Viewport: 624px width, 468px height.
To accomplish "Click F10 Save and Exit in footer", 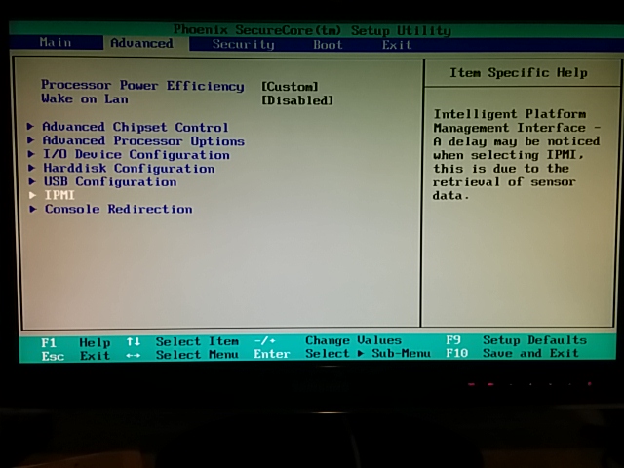I will coord(512,353).
